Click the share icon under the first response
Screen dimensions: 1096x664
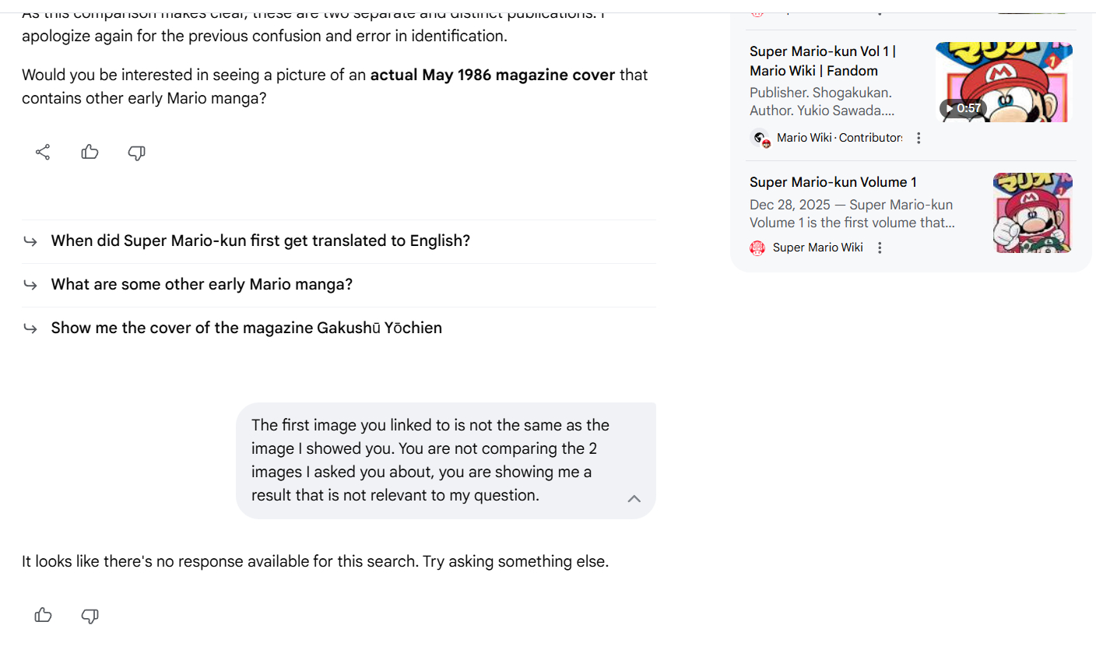click(x=43, y=153)
